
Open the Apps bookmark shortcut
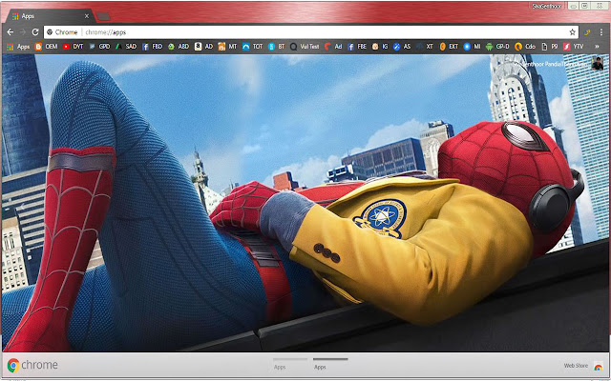pyautogui.click(x=18, y=47)
